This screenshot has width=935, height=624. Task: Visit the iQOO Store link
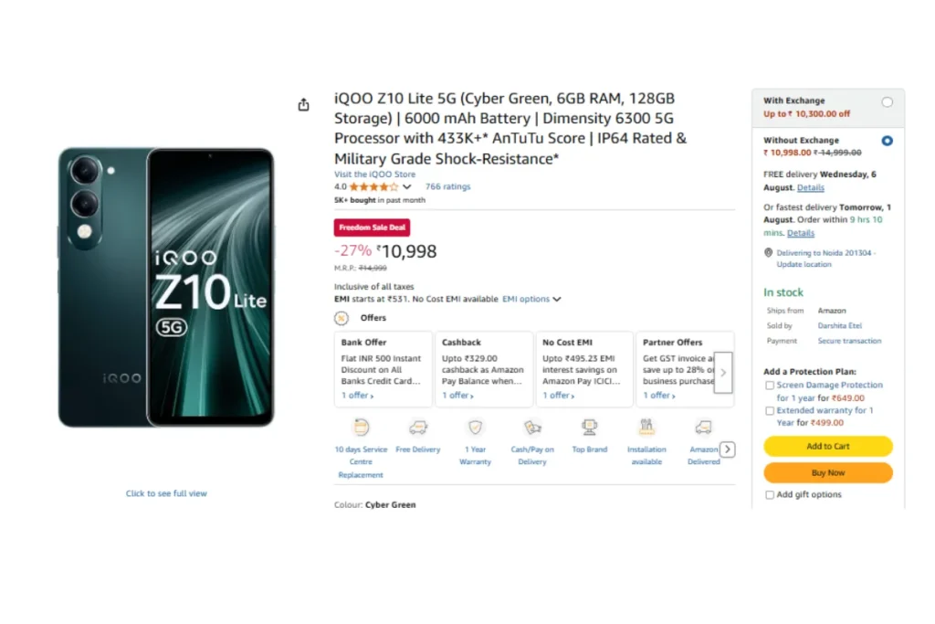(x=374, y=175)
